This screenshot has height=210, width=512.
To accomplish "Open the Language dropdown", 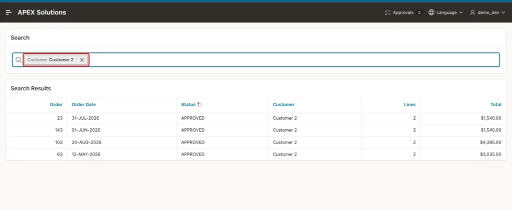I will pos(445,12).
